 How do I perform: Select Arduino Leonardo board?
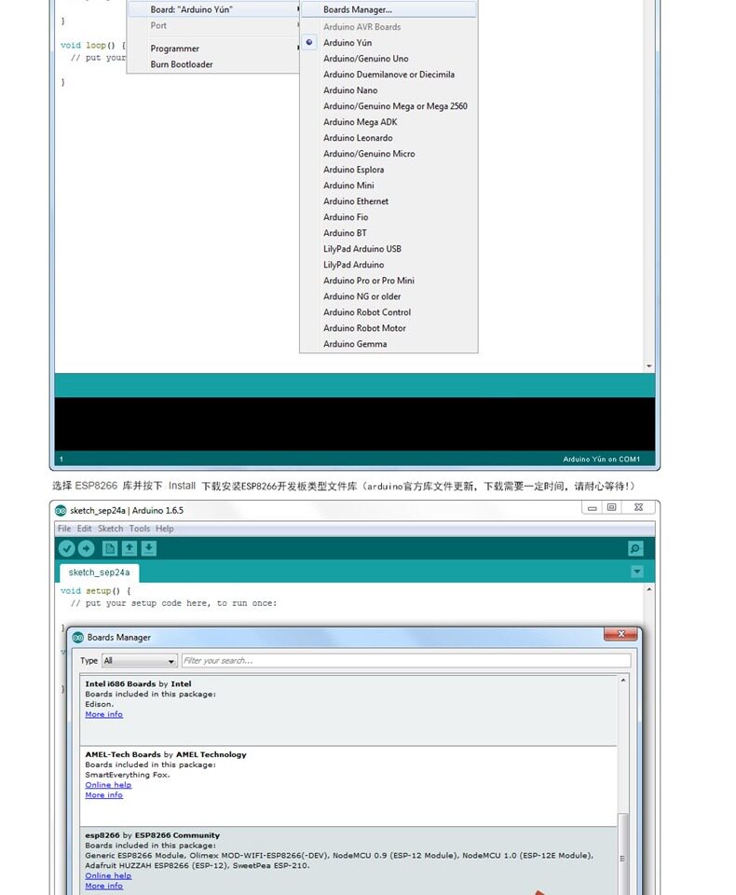[389, 138]
